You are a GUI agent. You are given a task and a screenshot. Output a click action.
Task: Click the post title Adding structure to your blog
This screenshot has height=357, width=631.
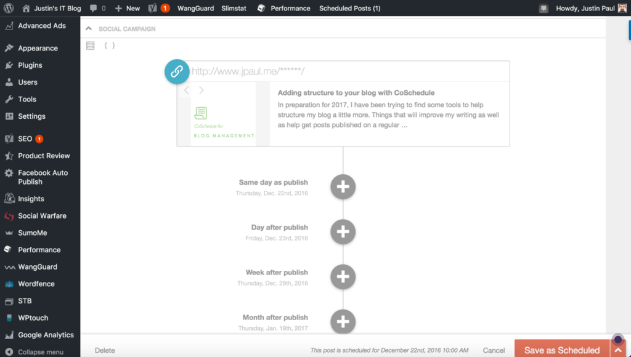(x=356, y=92)
